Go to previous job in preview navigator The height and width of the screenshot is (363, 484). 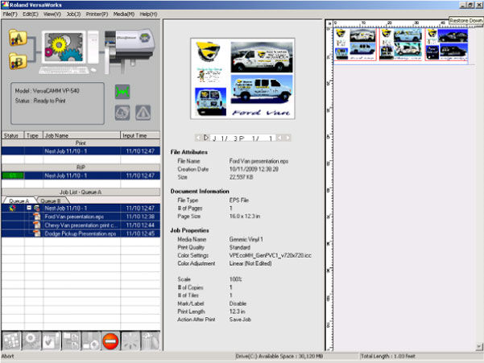click(198, 138)
